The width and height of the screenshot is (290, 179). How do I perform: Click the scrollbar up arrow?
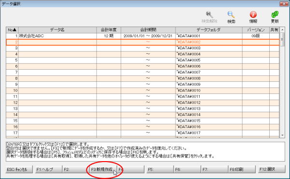click(x=282, y=30)
